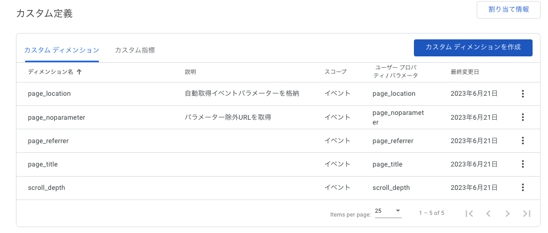Select the scroll_depth dimension name

pos(46,188)
